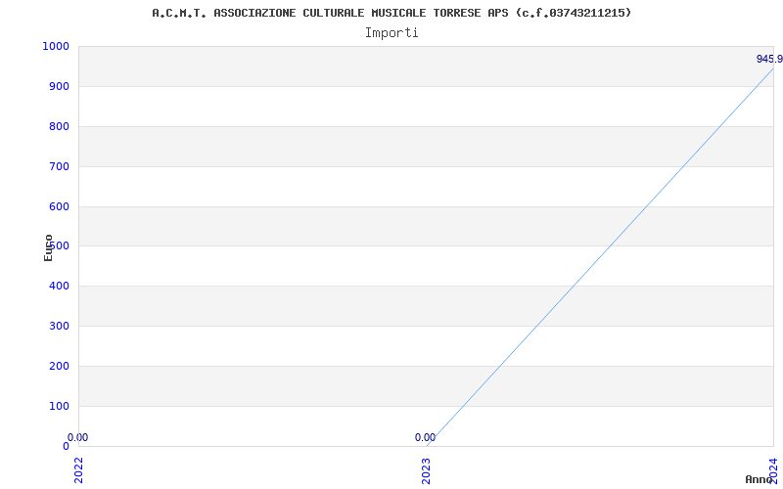Click the 800 y-axis tick label
The image size is (783, 489).
click(59, 126)
